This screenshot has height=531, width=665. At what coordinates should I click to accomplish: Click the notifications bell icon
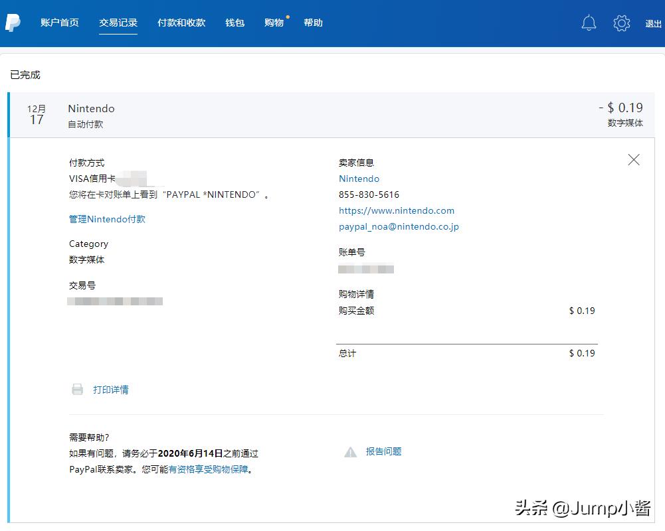click(x=589, y=23)
